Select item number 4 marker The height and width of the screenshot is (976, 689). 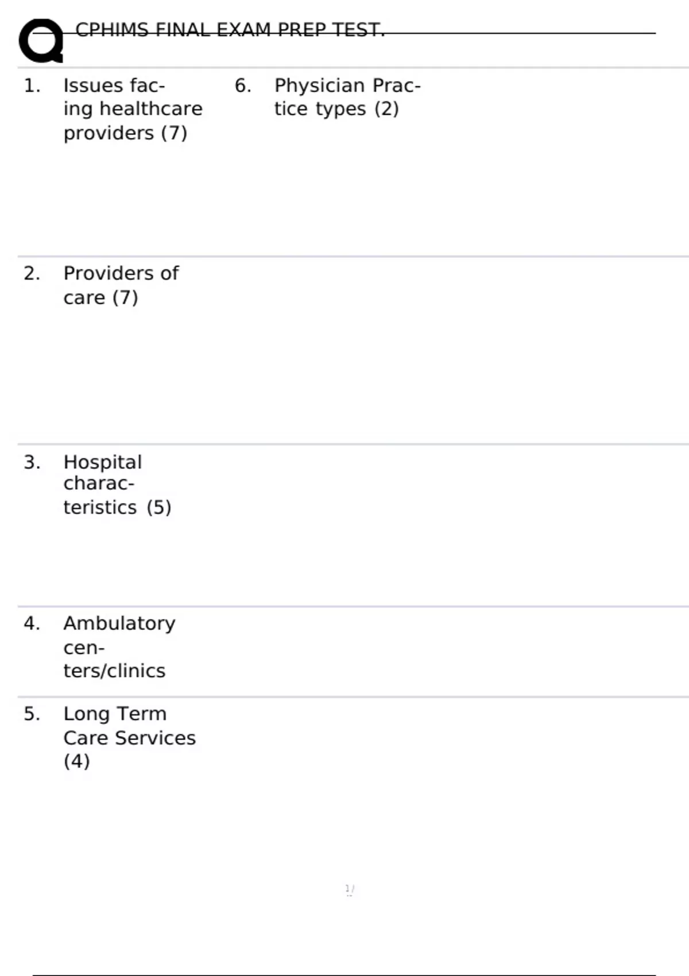click(x=32, y=623)
